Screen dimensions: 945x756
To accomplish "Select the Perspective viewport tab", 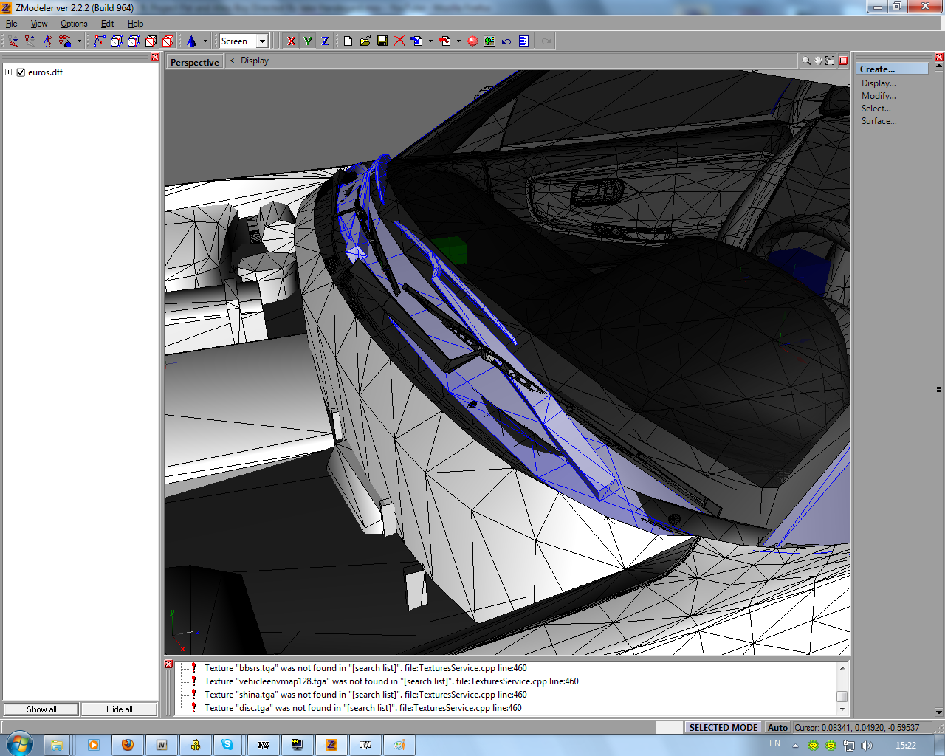I will pyautogui.click(x=195, y=62).
